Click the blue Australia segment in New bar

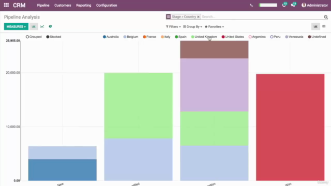(62, 170)
